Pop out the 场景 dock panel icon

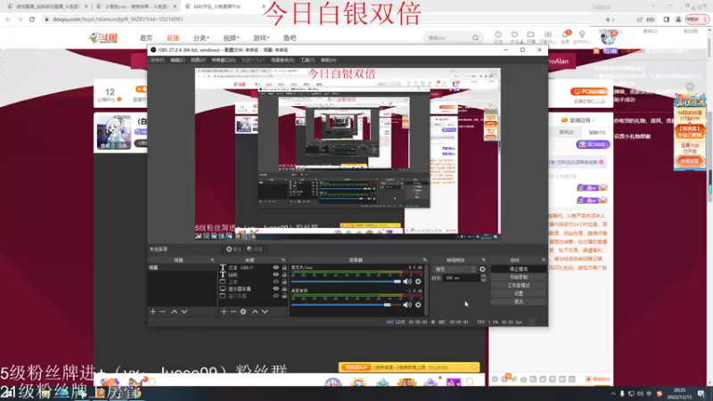[212, 260]
